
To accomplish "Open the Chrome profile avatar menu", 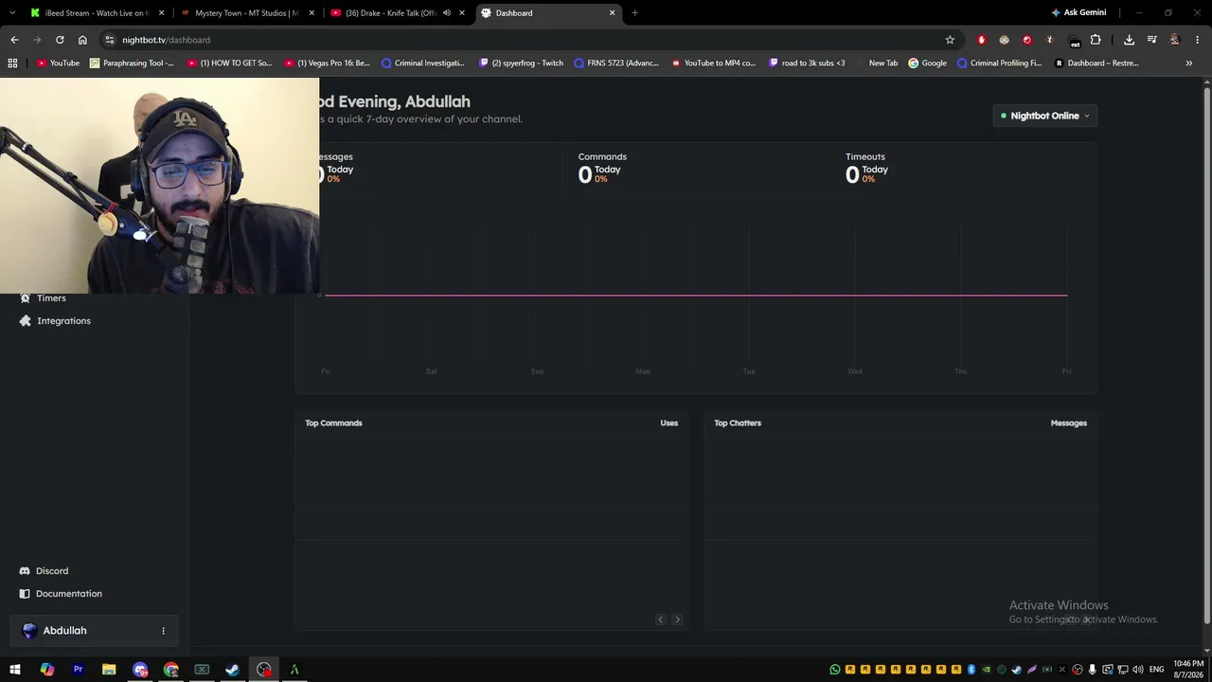I will [x=1174, y=40].
